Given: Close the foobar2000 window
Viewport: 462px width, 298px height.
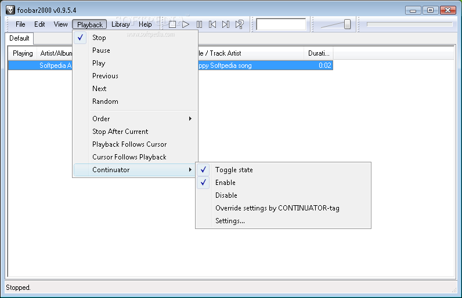Looking at the screenshot, I should pos(447,10).
